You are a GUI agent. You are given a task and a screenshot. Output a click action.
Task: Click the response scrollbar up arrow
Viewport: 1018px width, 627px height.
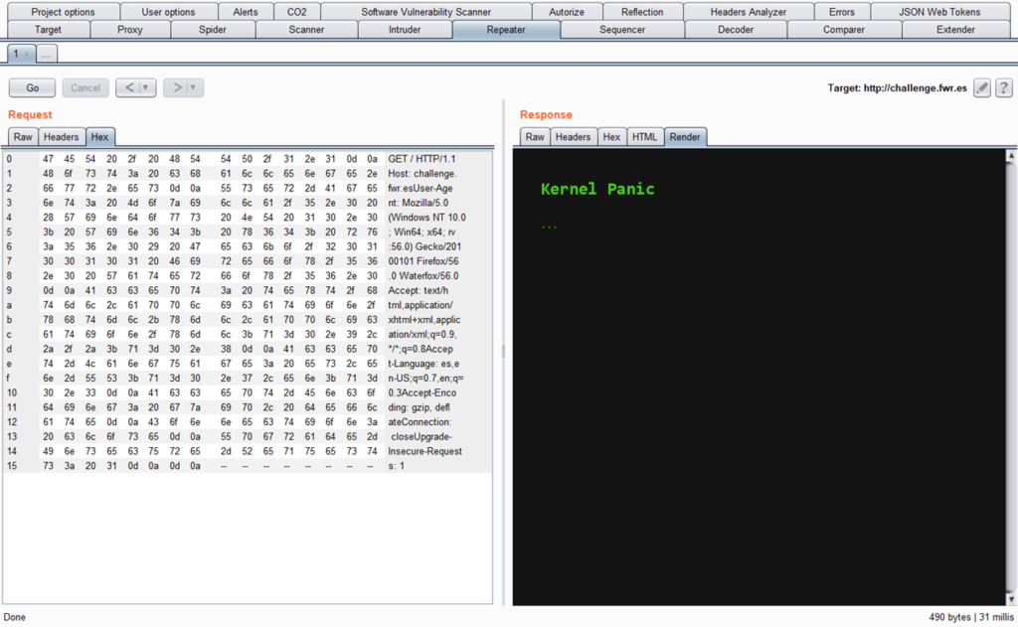tap(1011, 156)
